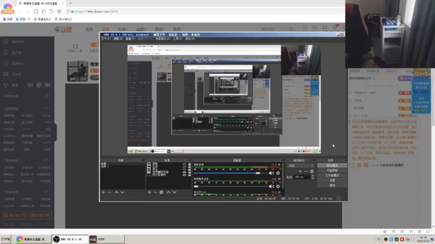Switch to OBS 25.0.1 in taskbar
Viewport: 435px width, 244px height.
tap(70, 239)
